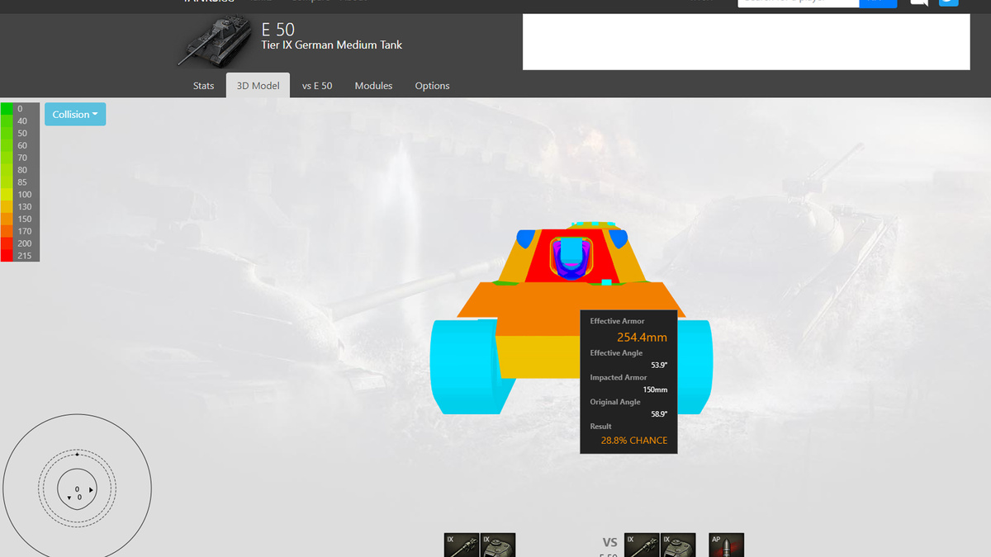Click the 85 armor legend swatch
This screenshot has height=557, width=991.
pos(7,182)
